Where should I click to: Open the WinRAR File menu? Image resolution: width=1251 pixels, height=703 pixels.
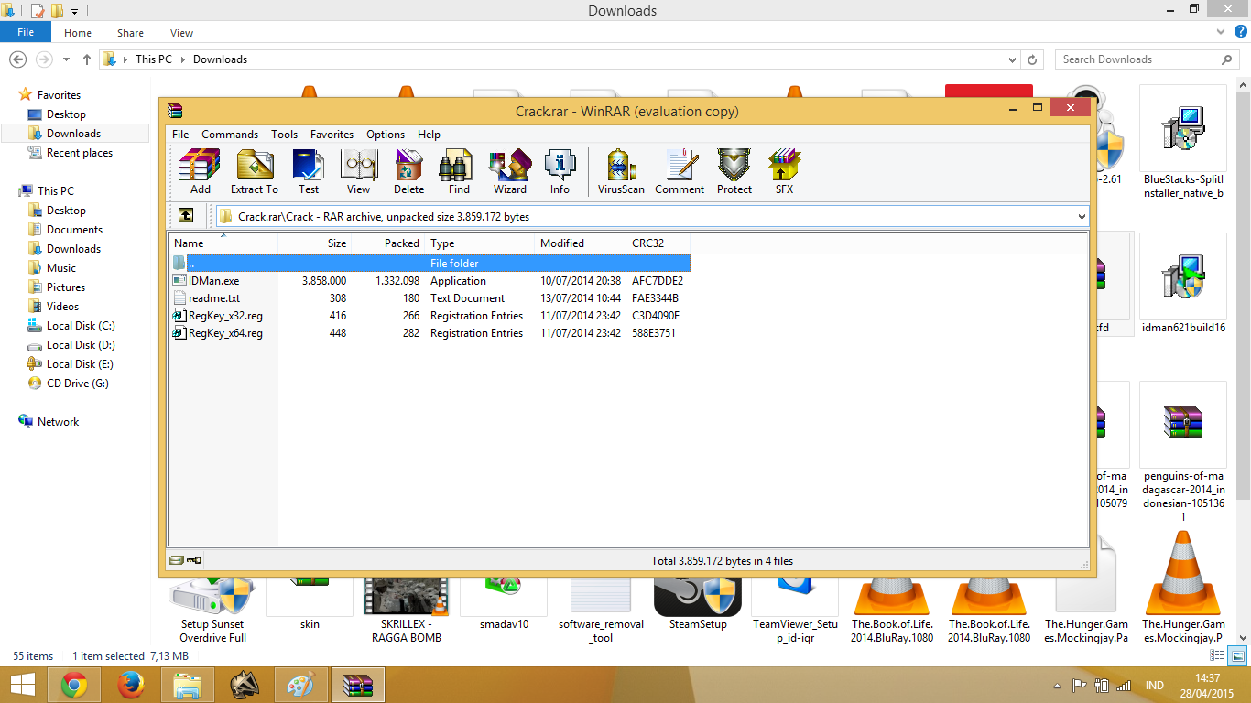[x=180, y=134]
